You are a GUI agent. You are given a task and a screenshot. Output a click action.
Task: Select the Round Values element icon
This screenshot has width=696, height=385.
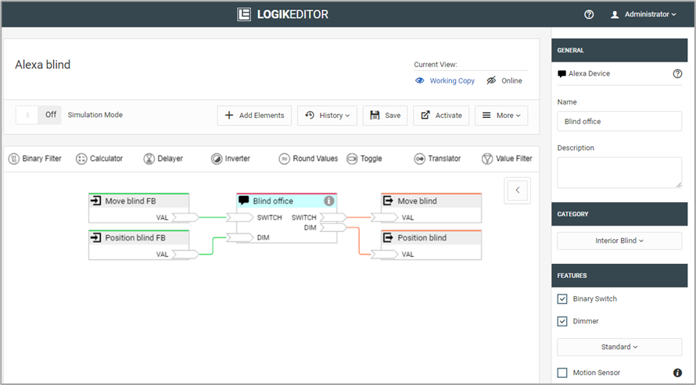click(x=285, y=159)
